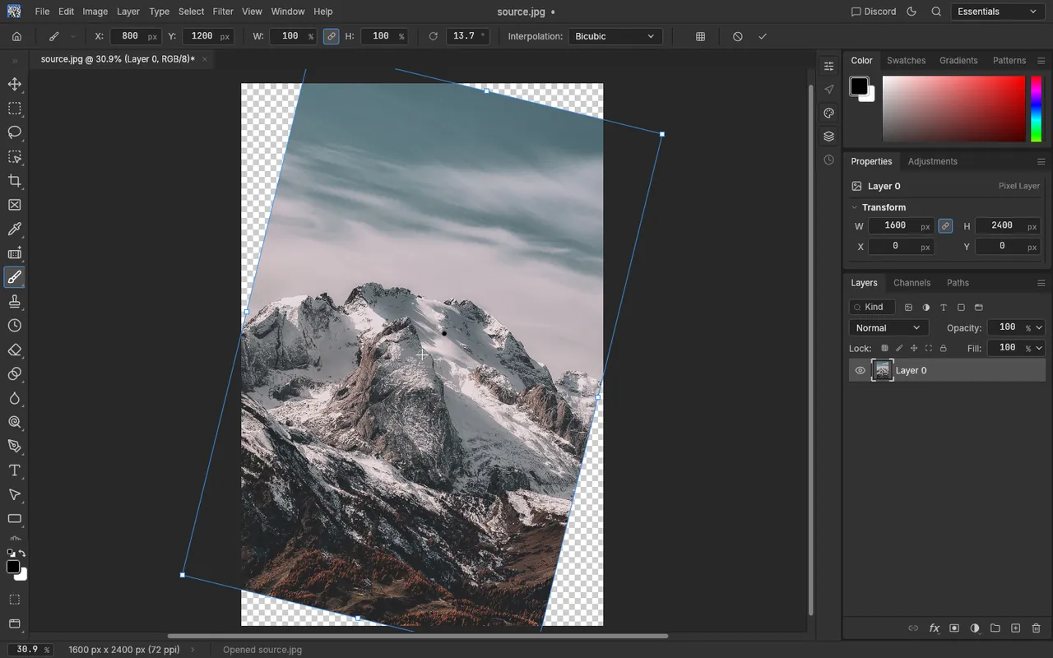Viewport: 1053px width, 658px height.
Task: Switch to the Swatches tab
Action: tap(907, 61)
